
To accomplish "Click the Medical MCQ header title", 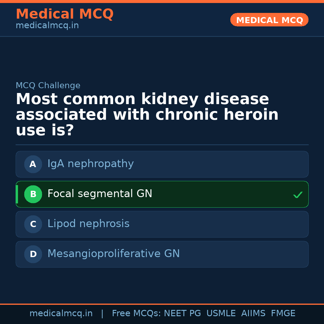I will tap(64, 14).
